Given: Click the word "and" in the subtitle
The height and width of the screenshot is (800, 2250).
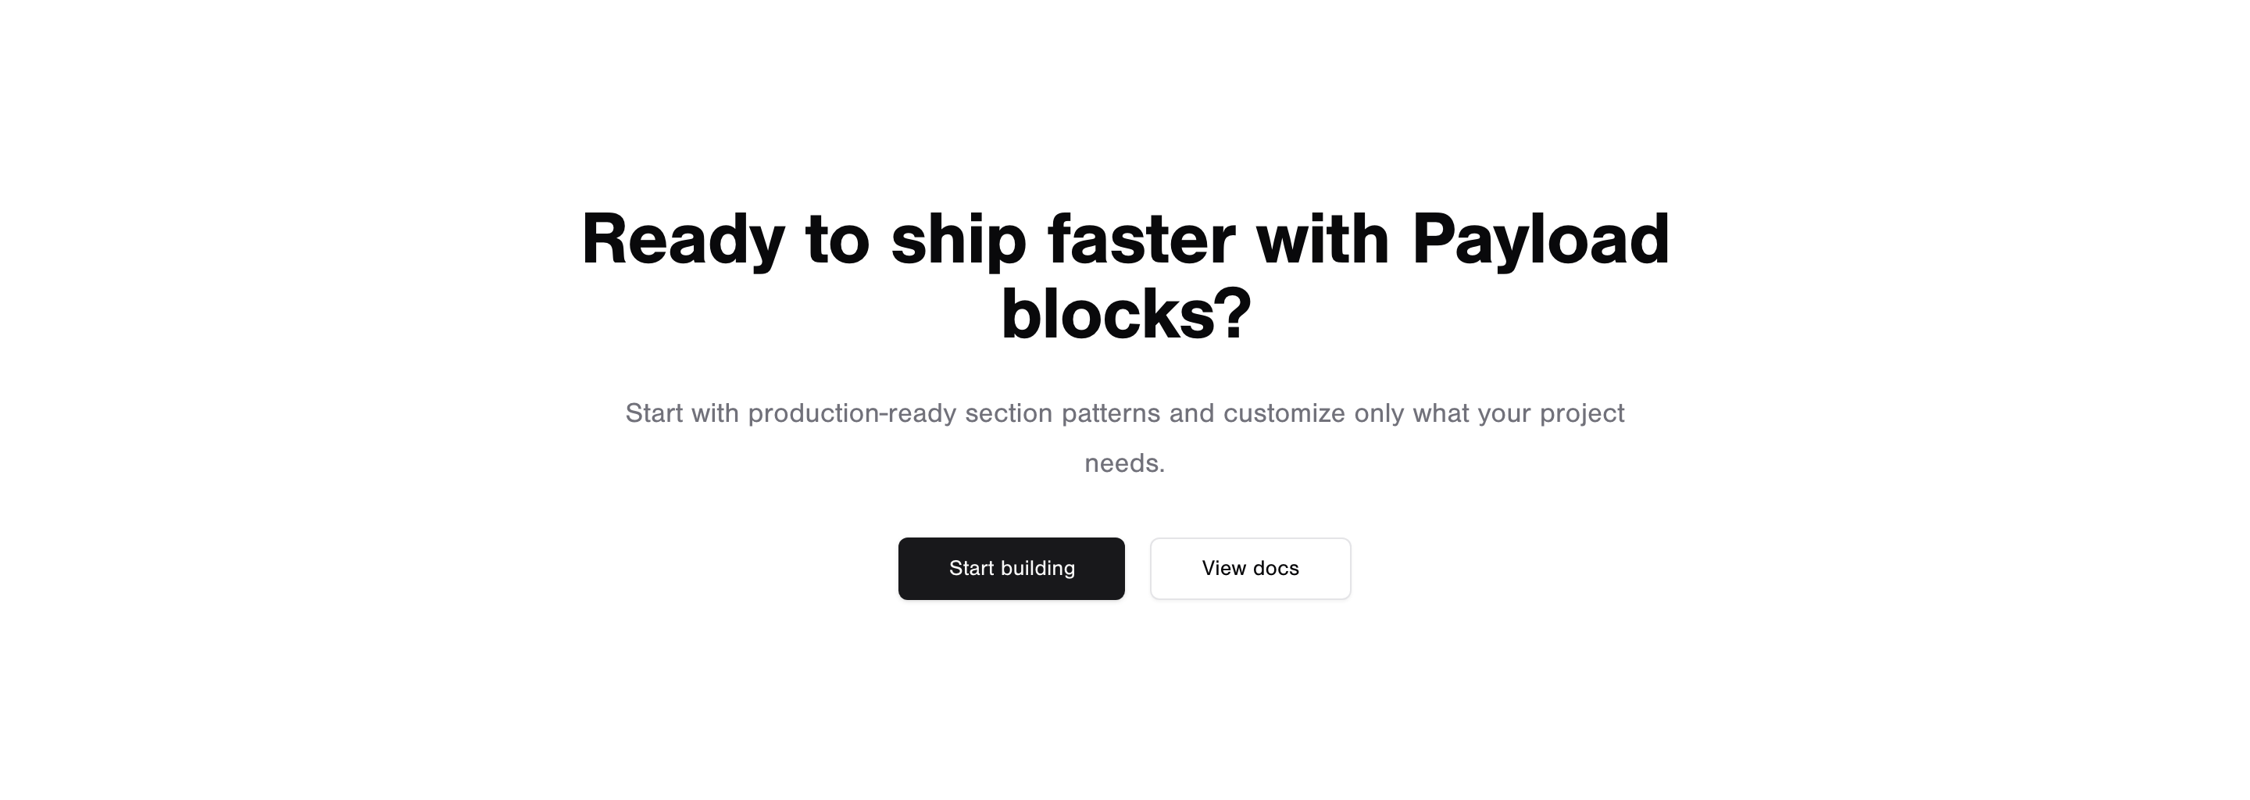Looking at the screenshot, I should 1191,413.
